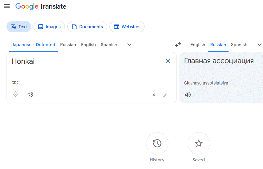Open Saved translations
This screenshot has height=169, width=263.
(198, 143)
